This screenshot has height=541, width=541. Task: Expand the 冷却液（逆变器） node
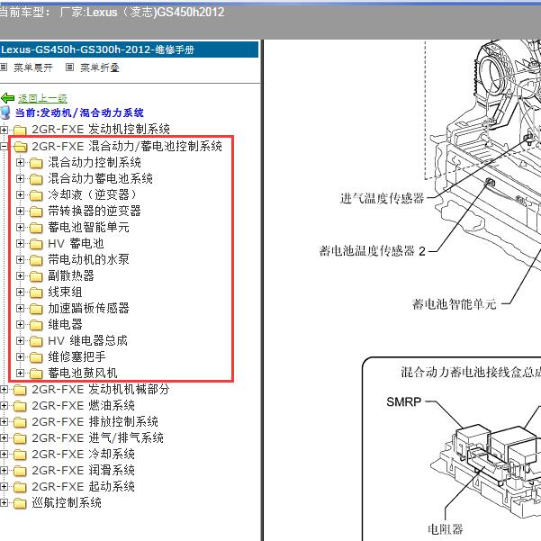pos(20,195)
